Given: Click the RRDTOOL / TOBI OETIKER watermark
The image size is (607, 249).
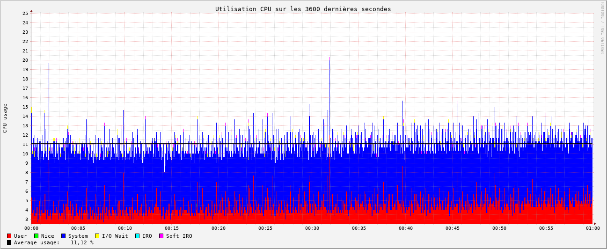Looking at the screenshot, I should click(602, 28).
